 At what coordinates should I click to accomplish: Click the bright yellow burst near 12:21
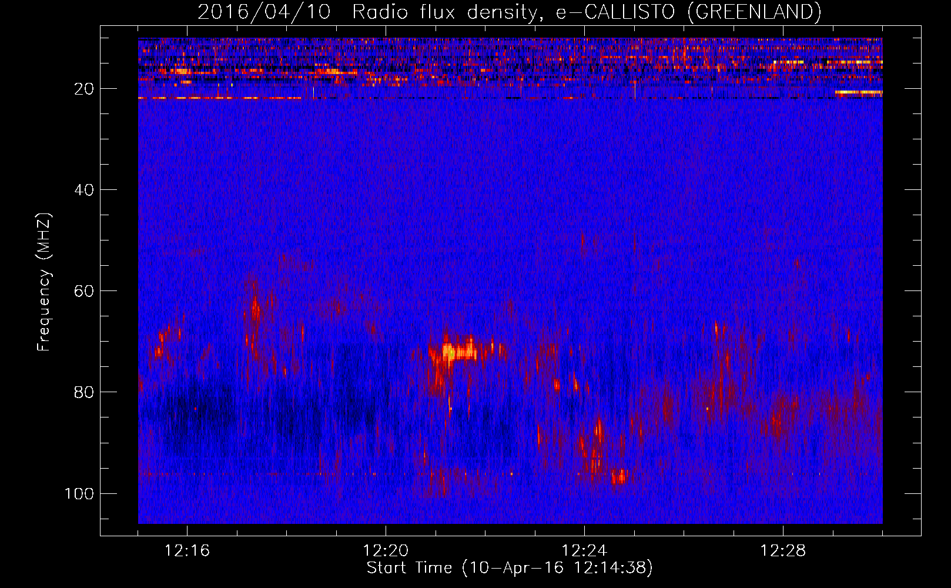click(x=460, y=351)
